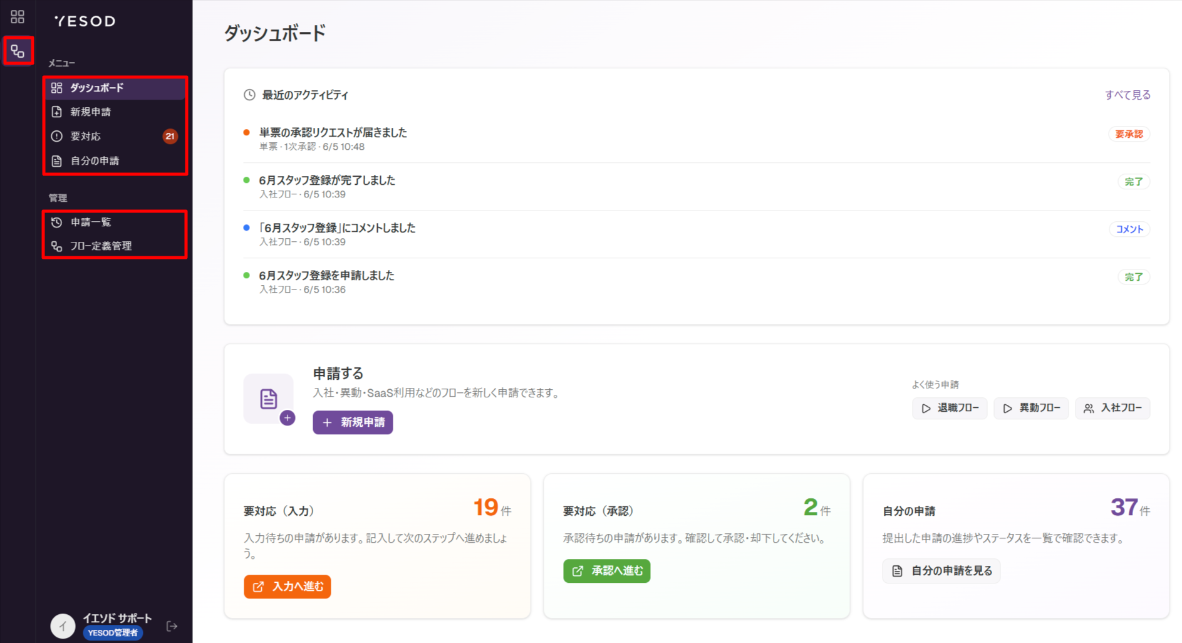The height and width of the screenshot is (643, 1182).
Task: Click the 退職フロー shortcut button
Action: pyautogui.click(x=950, y=408)
